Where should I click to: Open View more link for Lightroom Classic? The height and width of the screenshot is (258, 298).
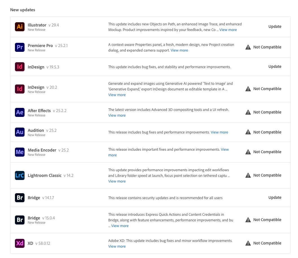(x=117, y=181)
